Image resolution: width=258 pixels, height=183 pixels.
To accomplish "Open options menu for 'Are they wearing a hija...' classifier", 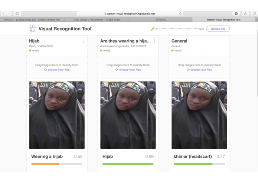I will tap(154, 41).
